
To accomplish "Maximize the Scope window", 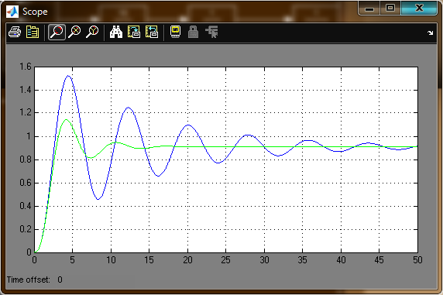I will point(390,8).
